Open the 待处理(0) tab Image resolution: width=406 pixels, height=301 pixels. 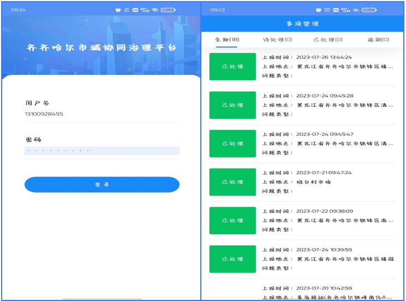pyautogui.click(x=277, y=40)
